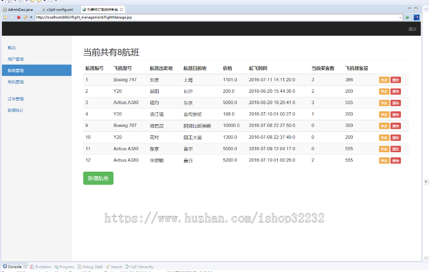Click 删除 for flight 4
Viewport: 429px width, 272px height.
(396, 115)
